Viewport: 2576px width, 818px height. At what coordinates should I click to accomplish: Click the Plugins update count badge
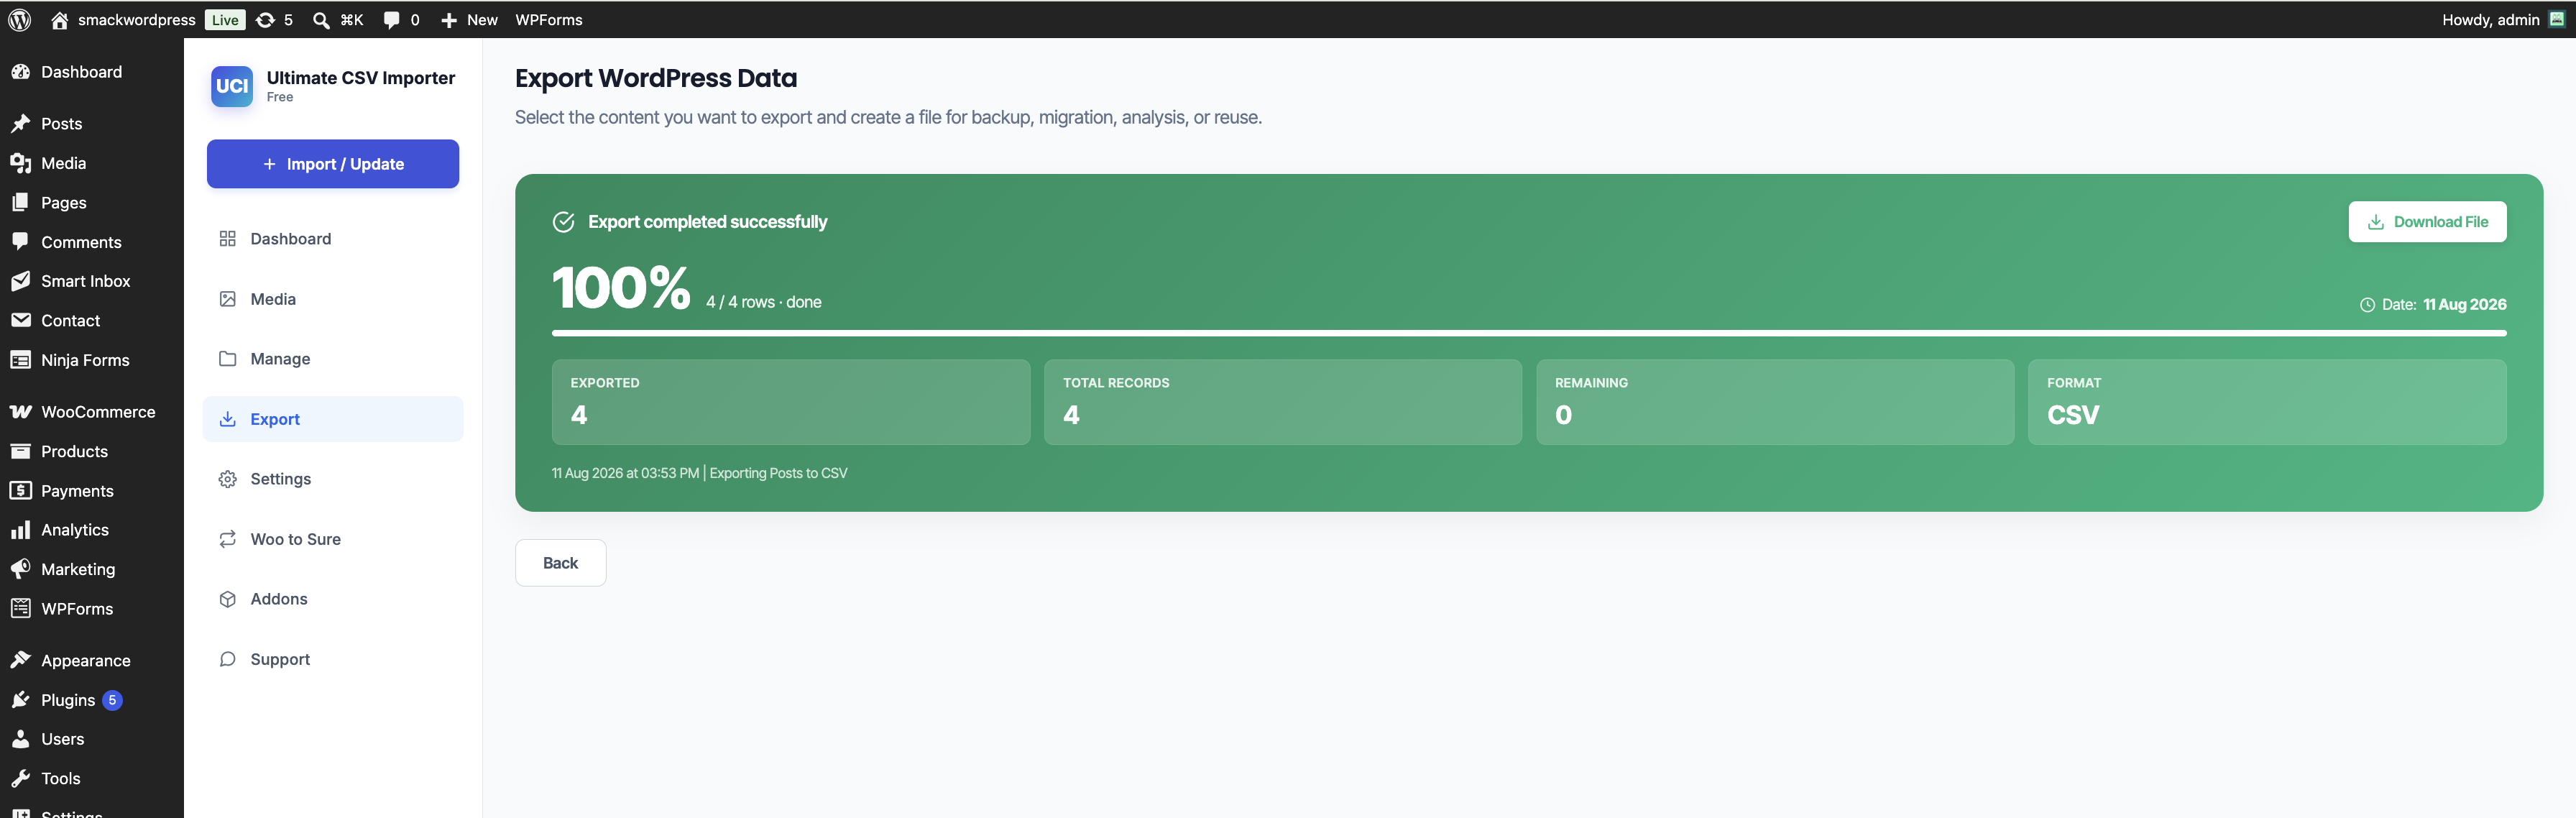coord(112,700)
